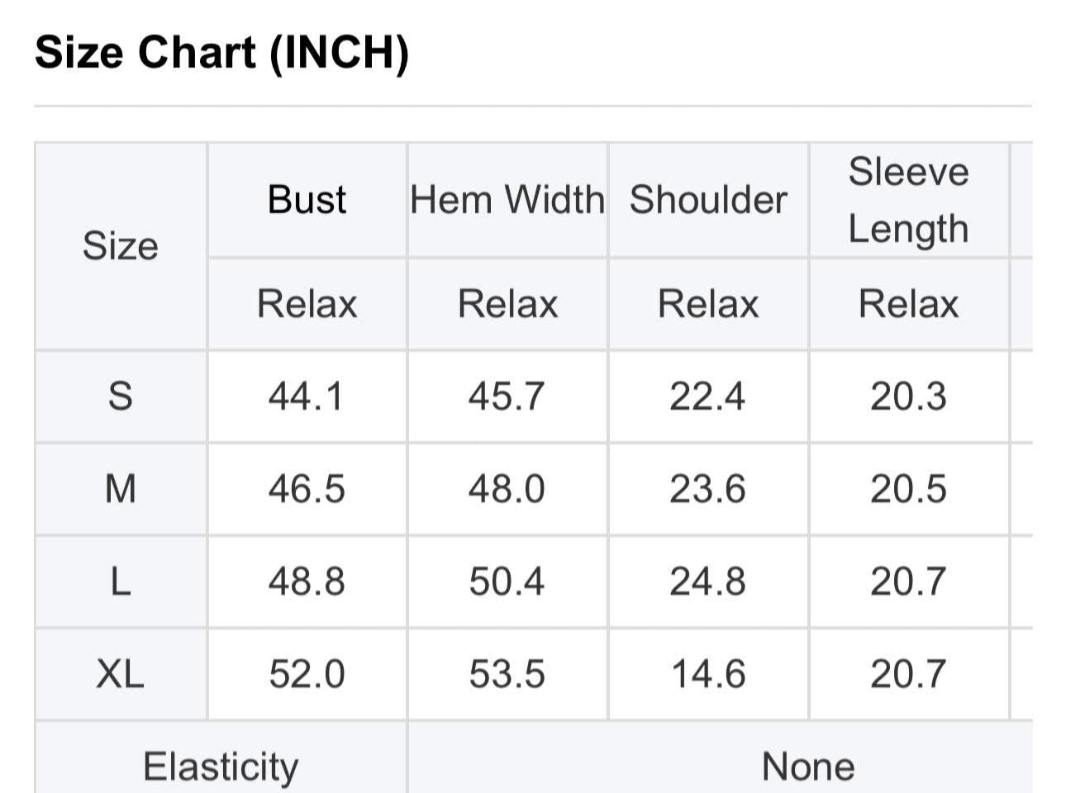1066x793 pixels.
Task: Click the Relax label under Bust
Action: (x=307, y=304)
